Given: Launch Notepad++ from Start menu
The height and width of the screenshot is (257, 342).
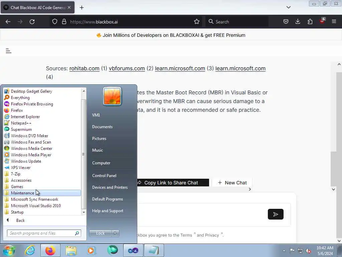Looking at the screenshot, I should 21,123.
